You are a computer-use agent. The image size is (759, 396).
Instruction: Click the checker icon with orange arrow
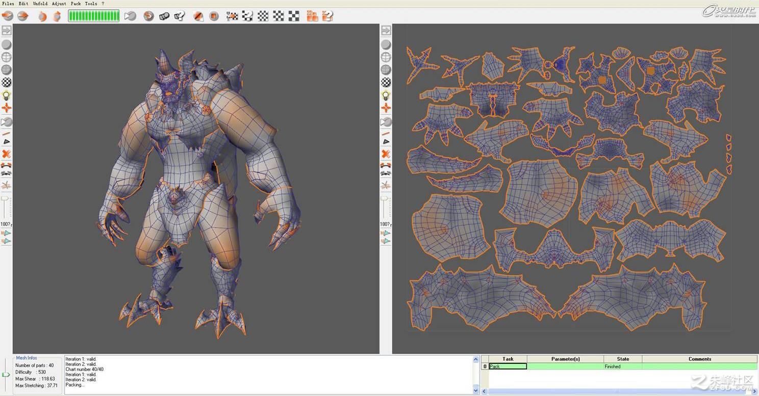[x=232, y=16]
